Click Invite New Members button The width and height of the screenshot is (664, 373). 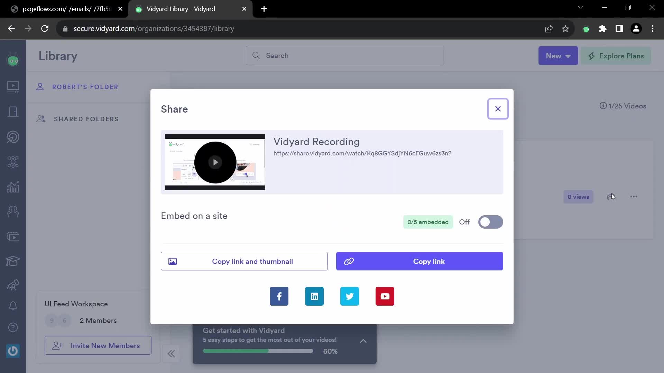pos(98,345)
